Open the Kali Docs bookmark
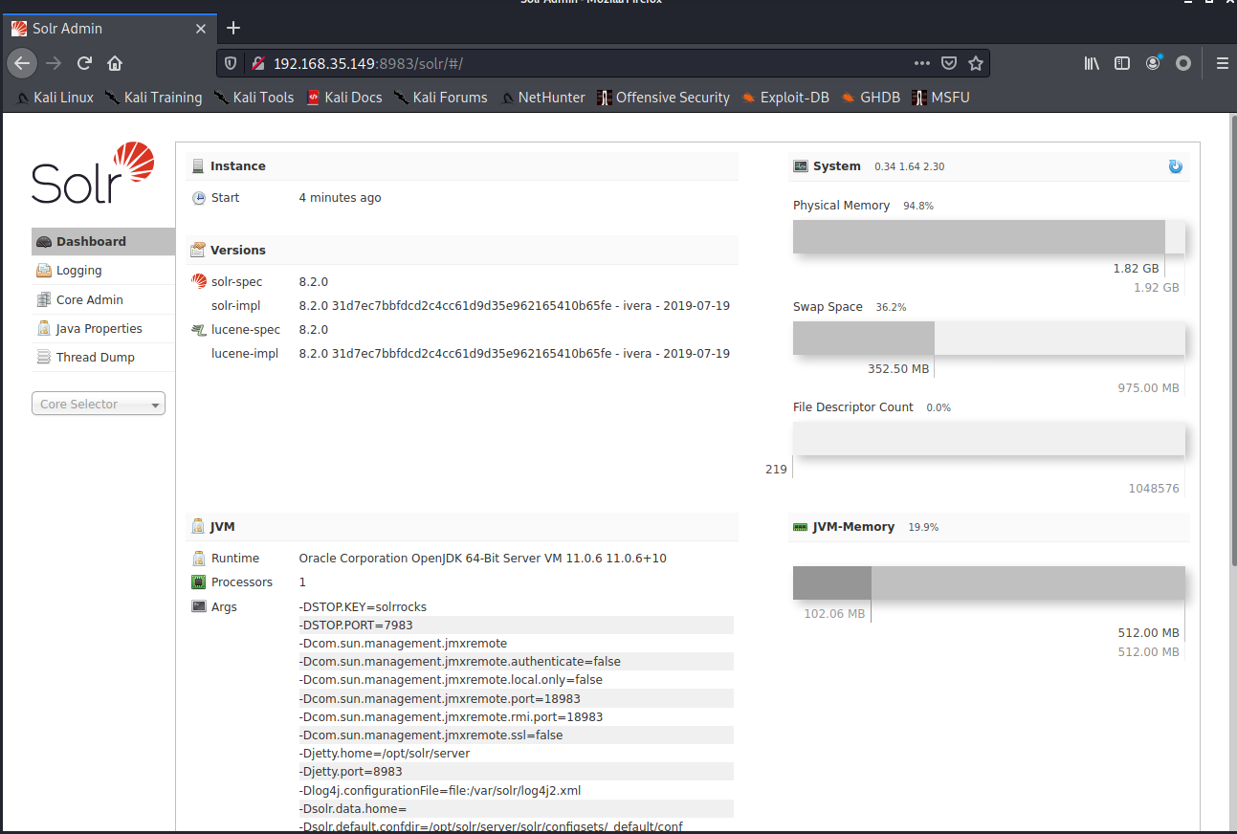 (x=344, y=98)
